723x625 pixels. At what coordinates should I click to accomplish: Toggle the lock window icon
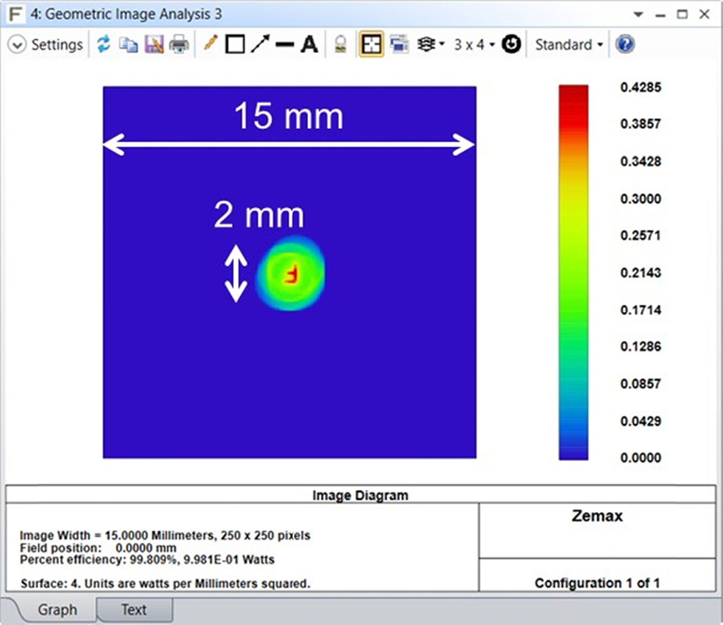click(x=340, y=44)
